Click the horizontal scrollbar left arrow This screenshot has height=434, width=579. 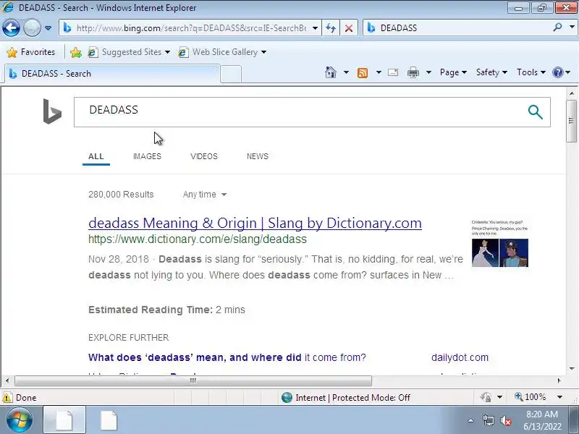[x=7, y=380]
